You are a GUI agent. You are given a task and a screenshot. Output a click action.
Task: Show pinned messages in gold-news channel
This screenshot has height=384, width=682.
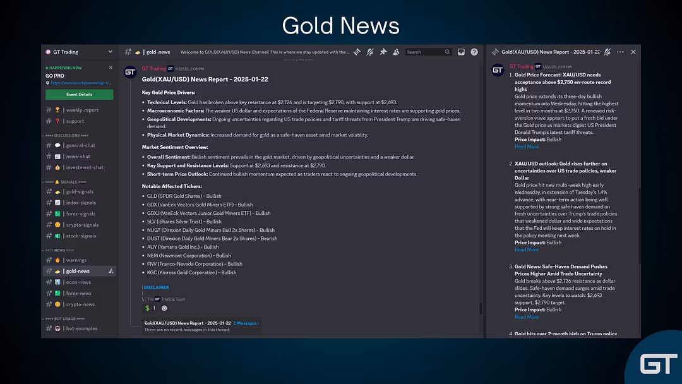(383, 52)
